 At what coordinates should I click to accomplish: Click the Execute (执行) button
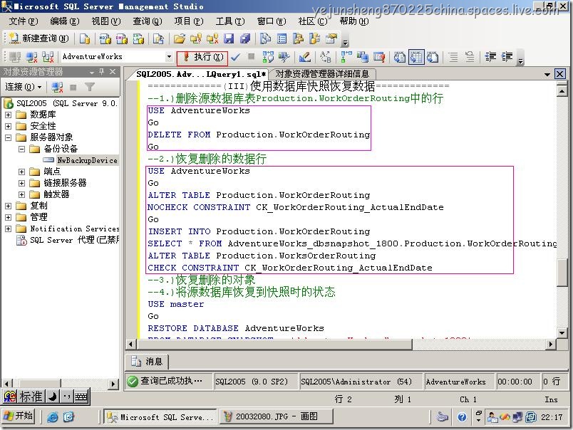click(203, 57)
